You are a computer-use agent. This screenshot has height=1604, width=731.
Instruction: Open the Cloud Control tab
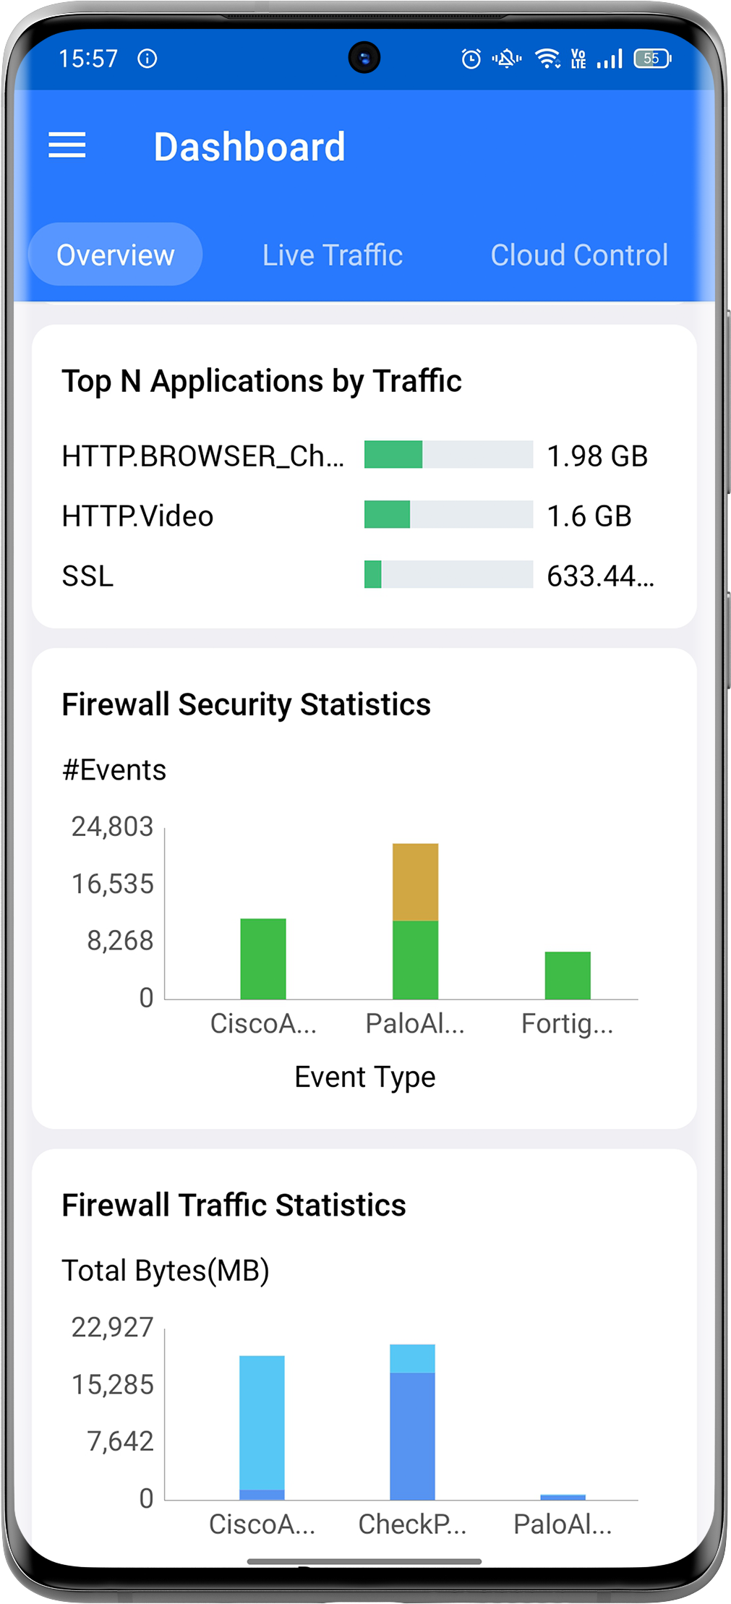click(x=578, y=255)
